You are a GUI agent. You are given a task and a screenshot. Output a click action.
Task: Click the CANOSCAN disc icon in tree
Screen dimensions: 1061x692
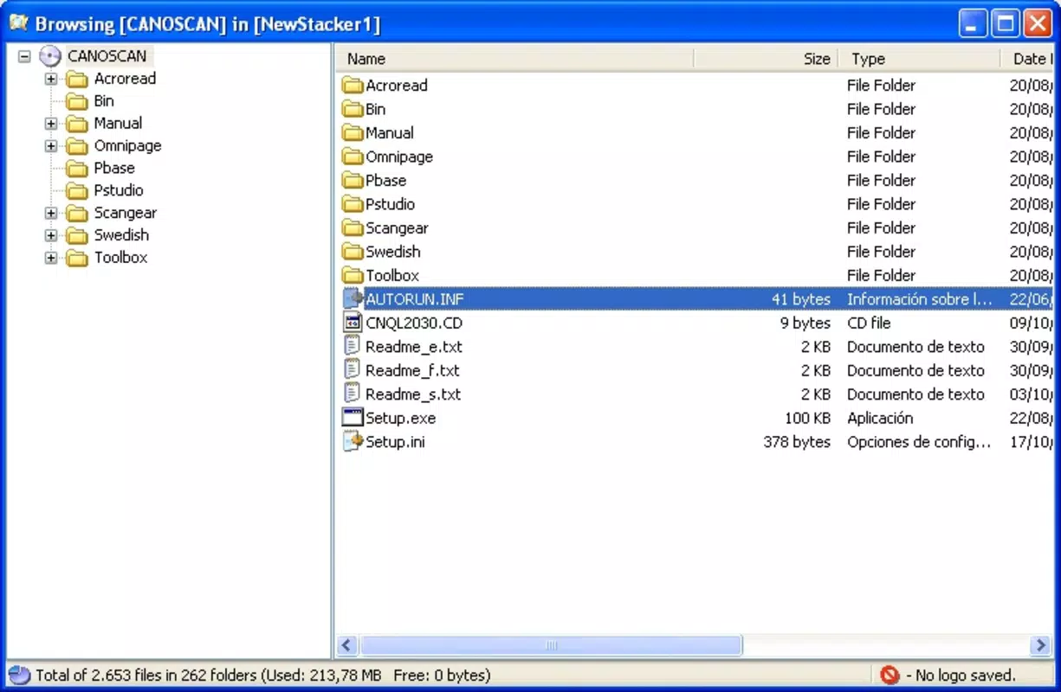coord(50,56)
